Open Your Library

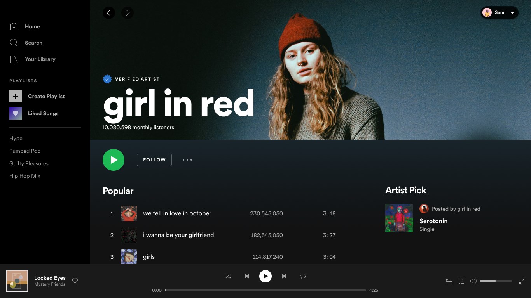(40, 59)
